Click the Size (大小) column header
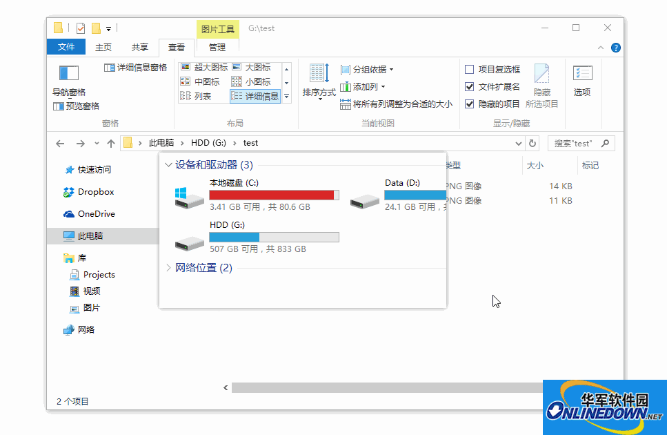 point(535,166)
